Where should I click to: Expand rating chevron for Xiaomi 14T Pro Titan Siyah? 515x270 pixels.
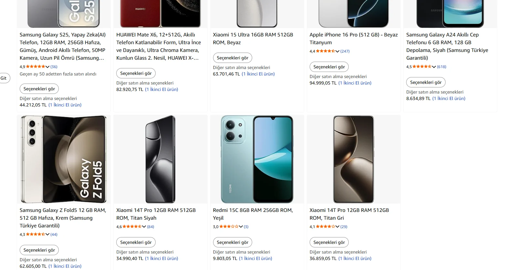pos(144,227)
